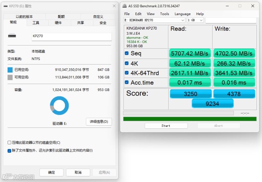Click the 1,024,191,361,024 字节 capacity value
262x182 pixels.
pos(71,90)
